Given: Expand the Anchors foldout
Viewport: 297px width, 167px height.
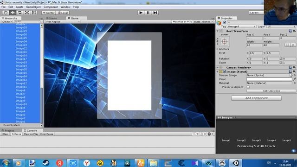Looking at the screenshot, I should 218,49.
